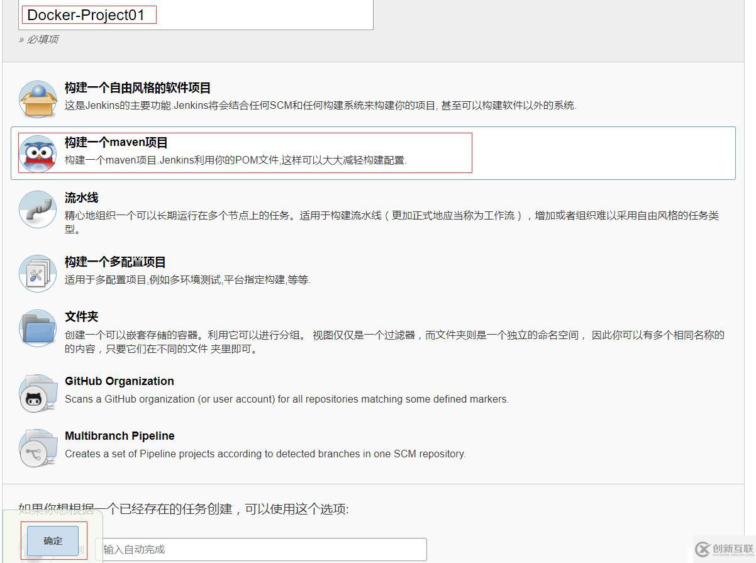
Task: Click the 确定 button
Action: pos(53,541)
